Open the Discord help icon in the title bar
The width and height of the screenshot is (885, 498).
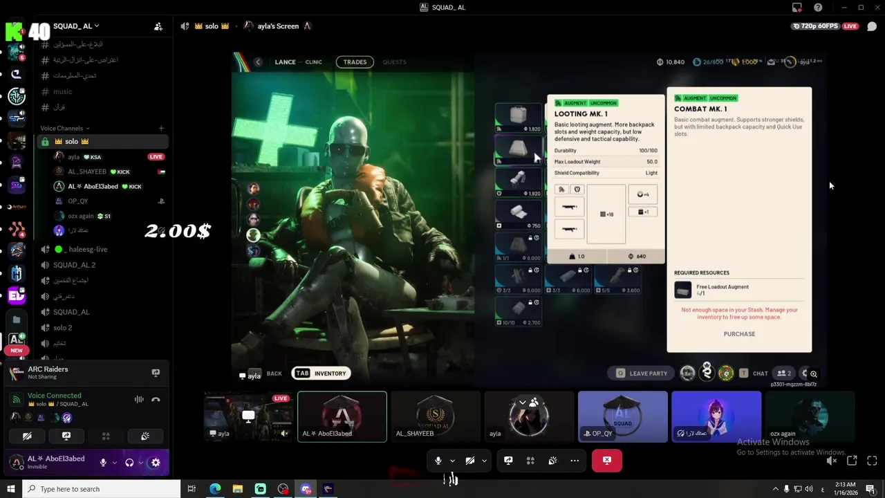tap(819, 8)
